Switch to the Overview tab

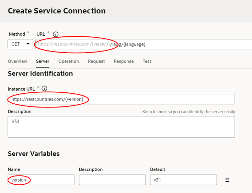[x=18, y=61]
